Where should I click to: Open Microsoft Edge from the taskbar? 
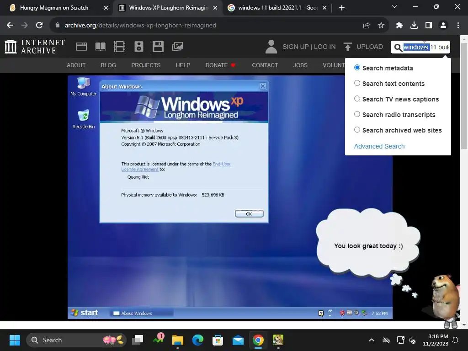197,340
